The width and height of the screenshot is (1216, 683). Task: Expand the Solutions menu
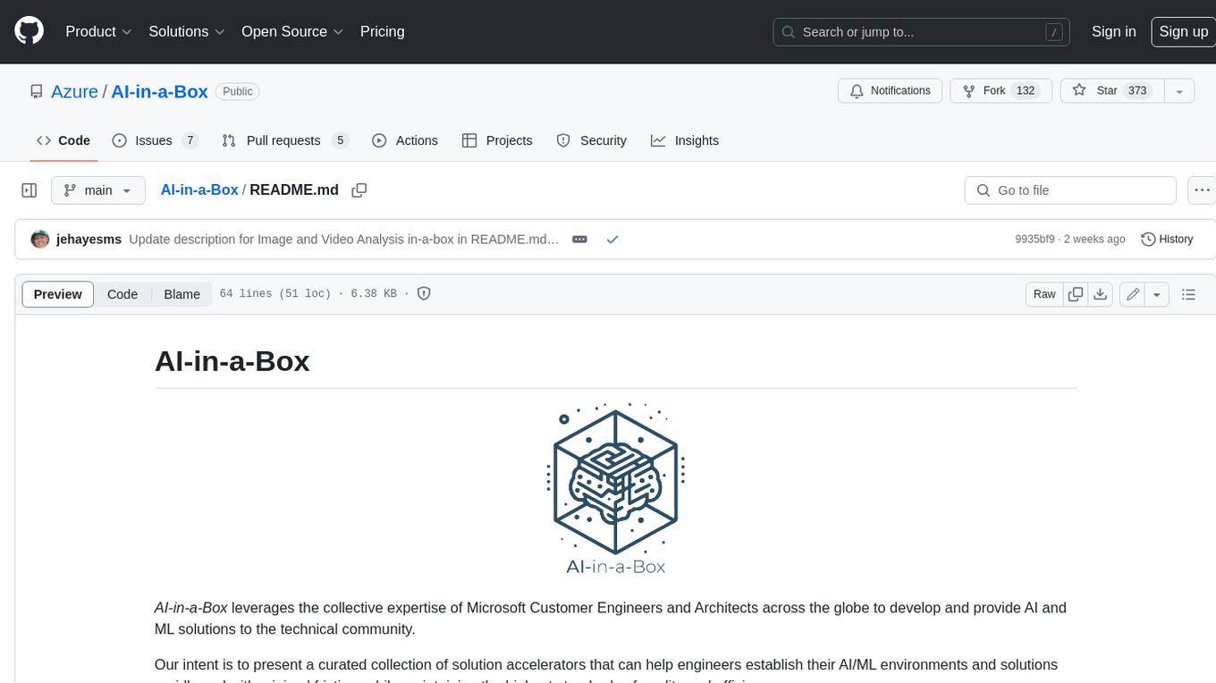pos(187,31)
